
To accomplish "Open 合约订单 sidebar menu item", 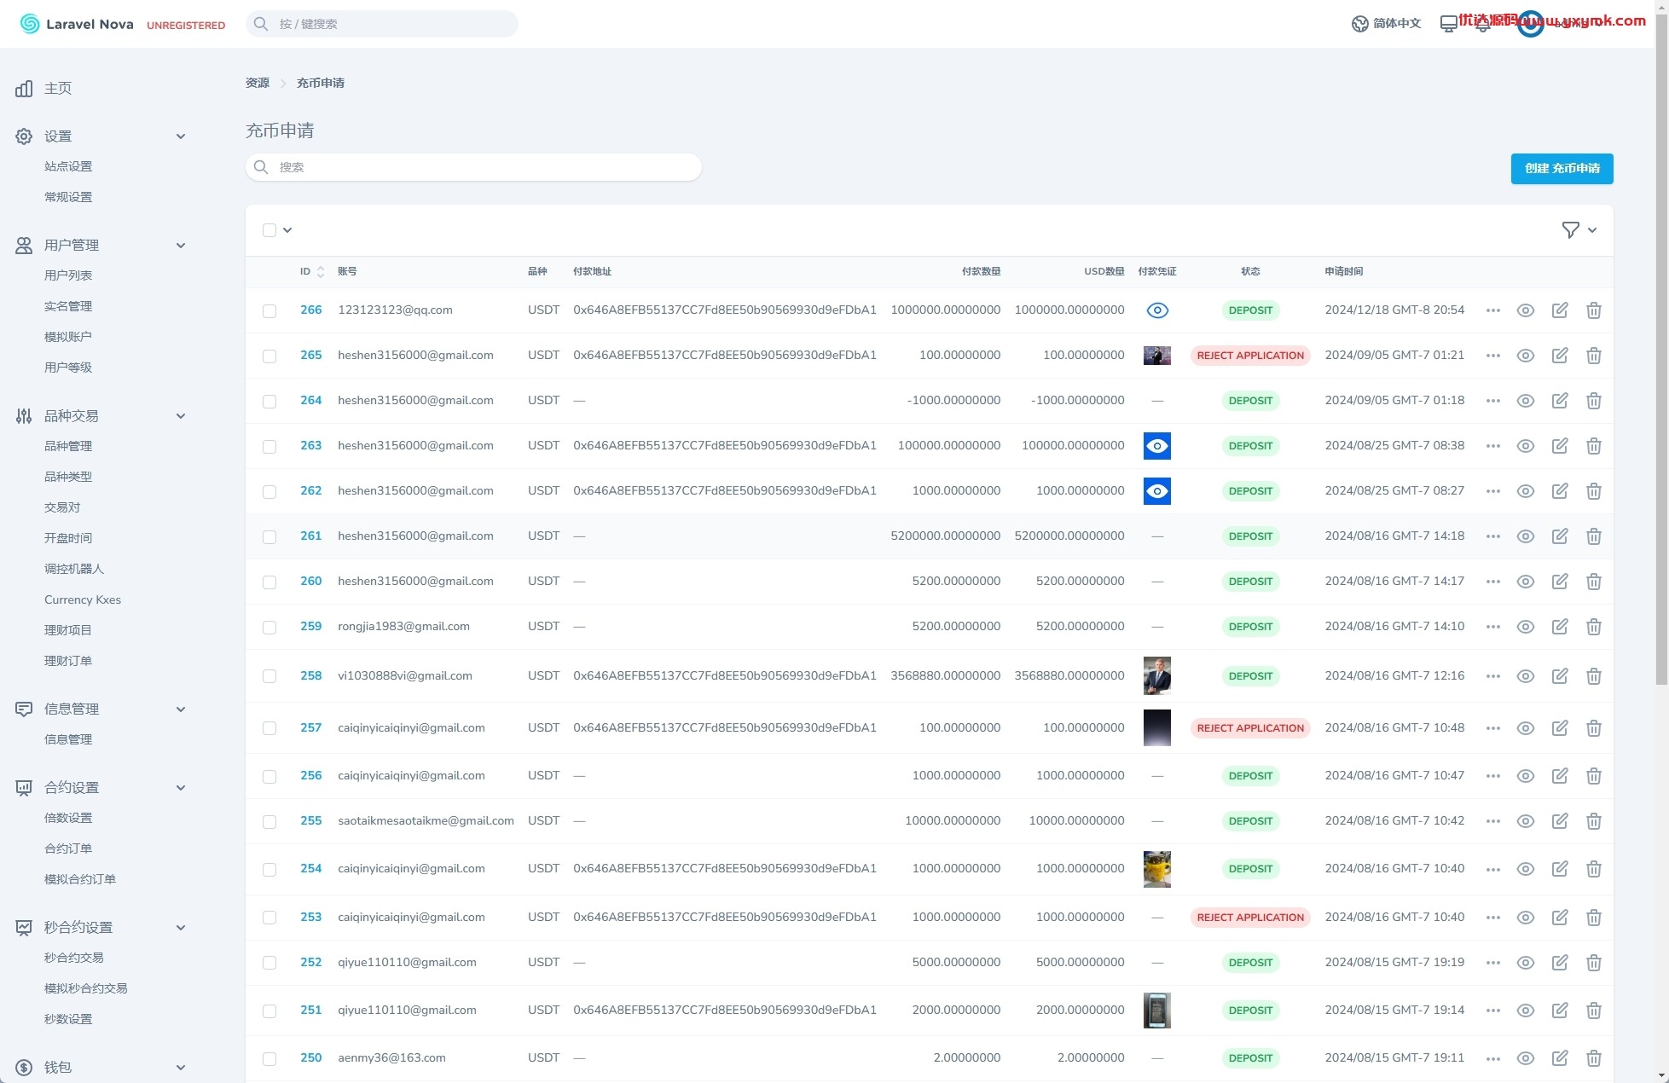I will 68,848.
